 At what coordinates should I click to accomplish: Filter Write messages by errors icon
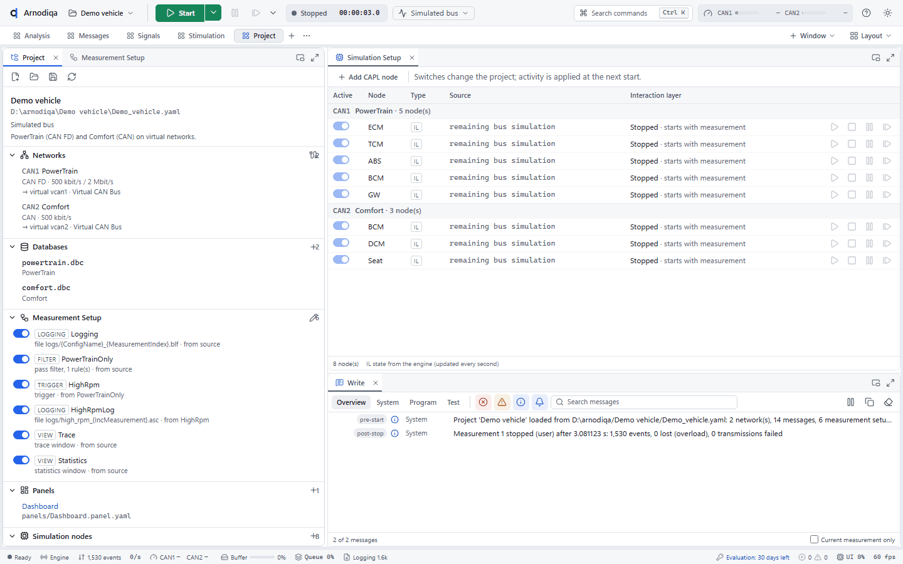coord(483,402)
